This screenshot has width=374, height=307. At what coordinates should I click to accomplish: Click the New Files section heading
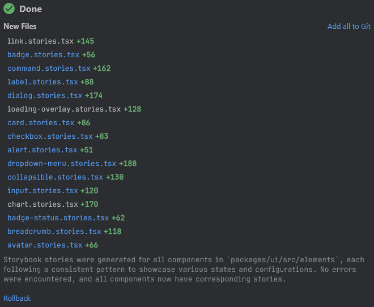[20, 27]
